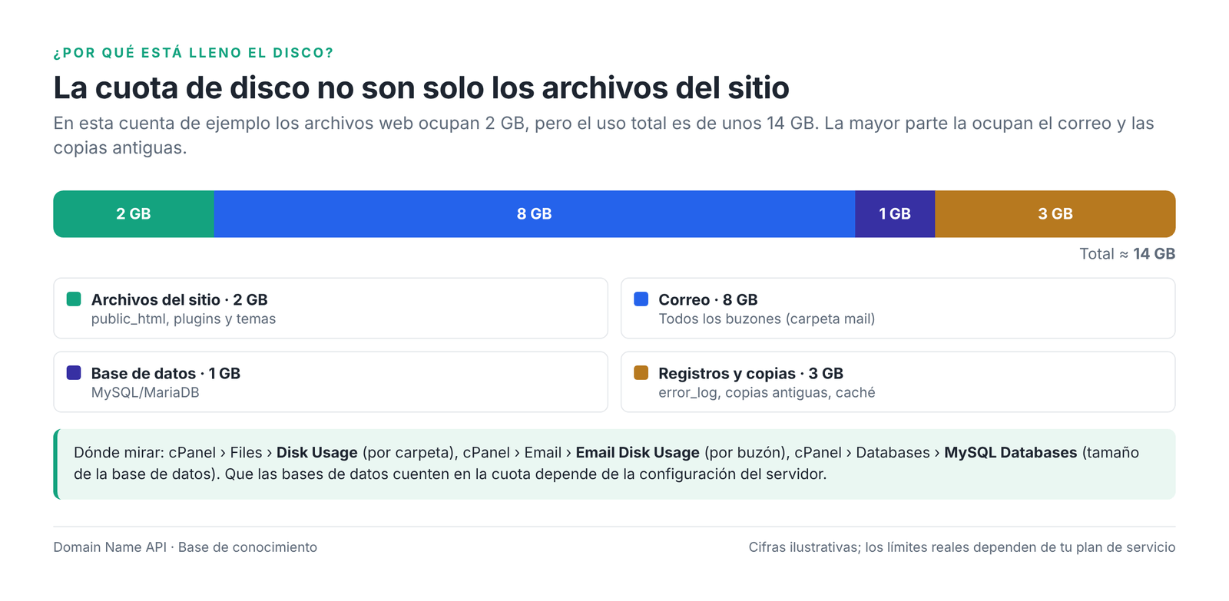The image size is (1229, 601).
Task: Select the "Archivos del sitio · 2 GB" label
Action: tap(179, 300)
